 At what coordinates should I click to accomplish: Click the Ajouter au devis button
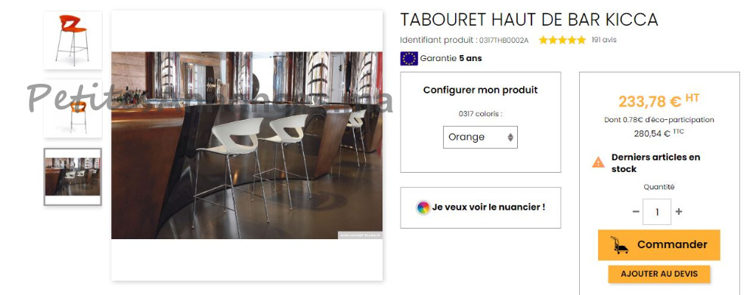tap(659, 274)
